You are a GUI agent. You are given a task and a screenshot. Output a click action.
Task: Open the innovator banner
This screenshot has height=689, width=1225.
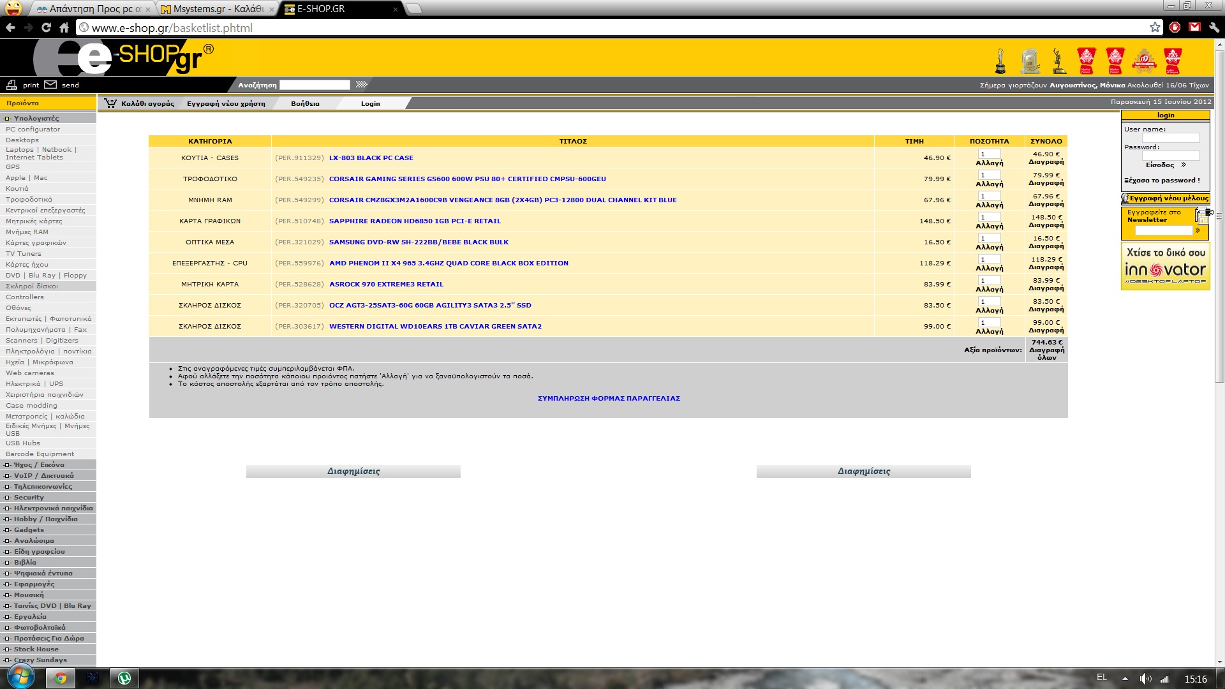click(x=1165, y=267)
